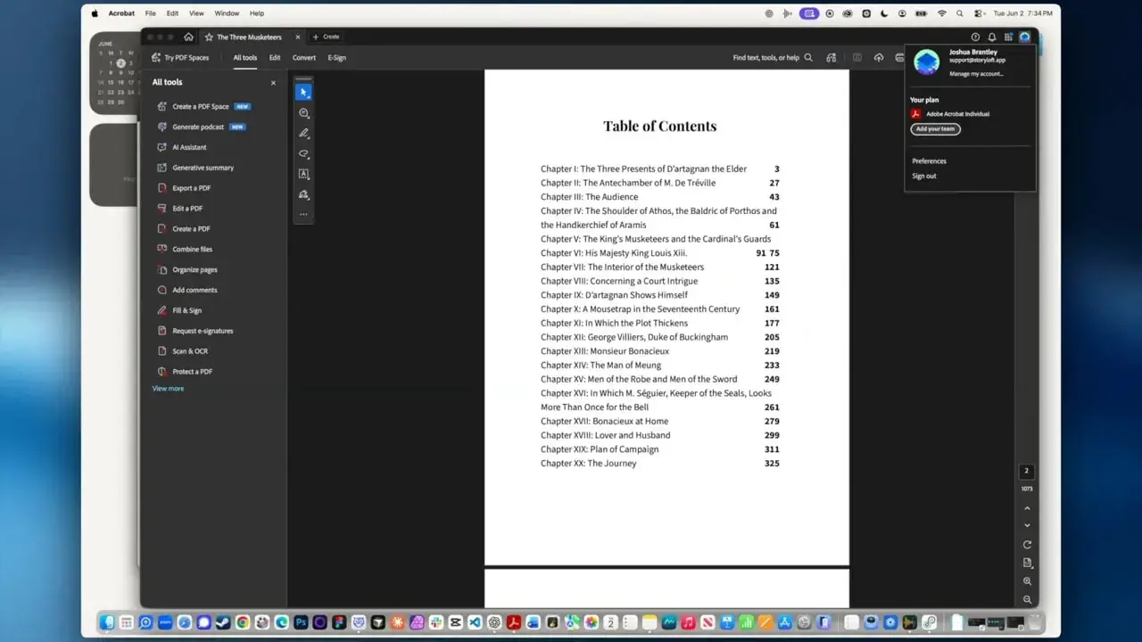Click the AI assistant icon next to search
Screen dimensions: 1142x642
coord(832,57)
